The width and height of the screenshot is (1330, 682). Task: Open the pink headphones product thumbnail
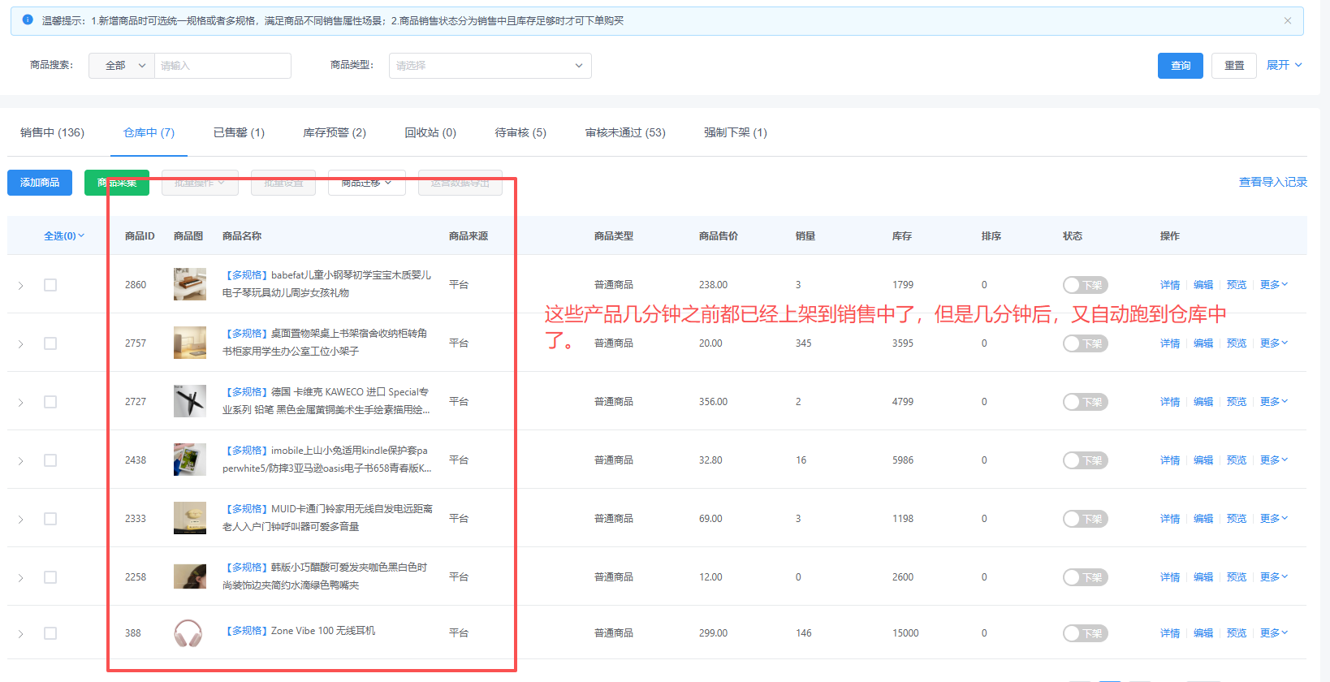pos(188,633)
